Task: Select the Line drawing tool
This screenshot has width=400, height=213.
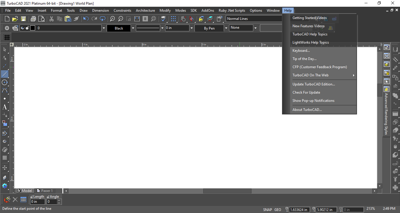Action: [5, 74]
